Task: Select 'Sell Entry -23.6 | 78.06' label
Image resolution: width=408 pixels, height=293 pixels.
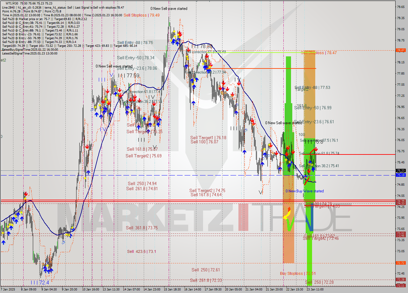Action: point(137,68)
